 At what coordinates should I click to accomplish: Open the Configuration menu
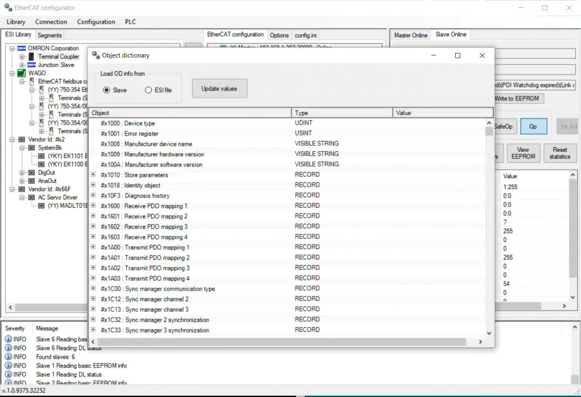click(x=96, y=22)
